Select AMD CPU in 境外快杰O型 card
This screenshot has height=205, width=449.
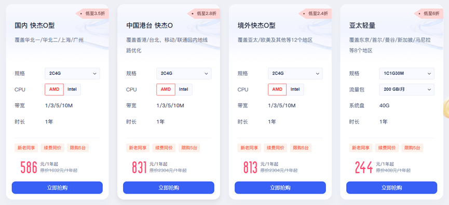click(277, 89)
